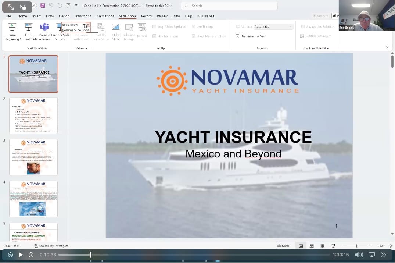Click video player picture-in-picture icon

pos(23,7)
